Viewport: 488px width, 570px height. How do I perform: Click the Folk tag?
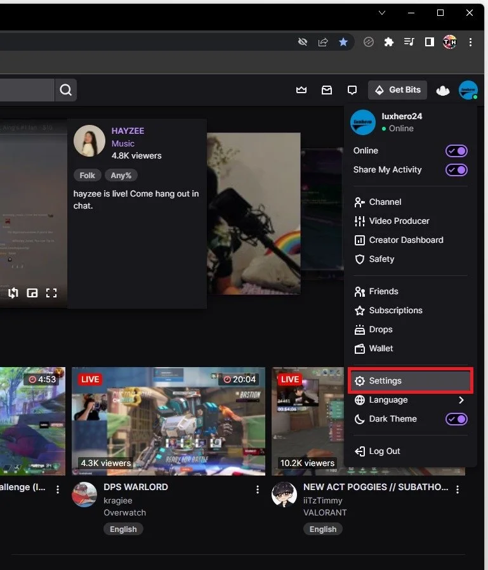88,176
